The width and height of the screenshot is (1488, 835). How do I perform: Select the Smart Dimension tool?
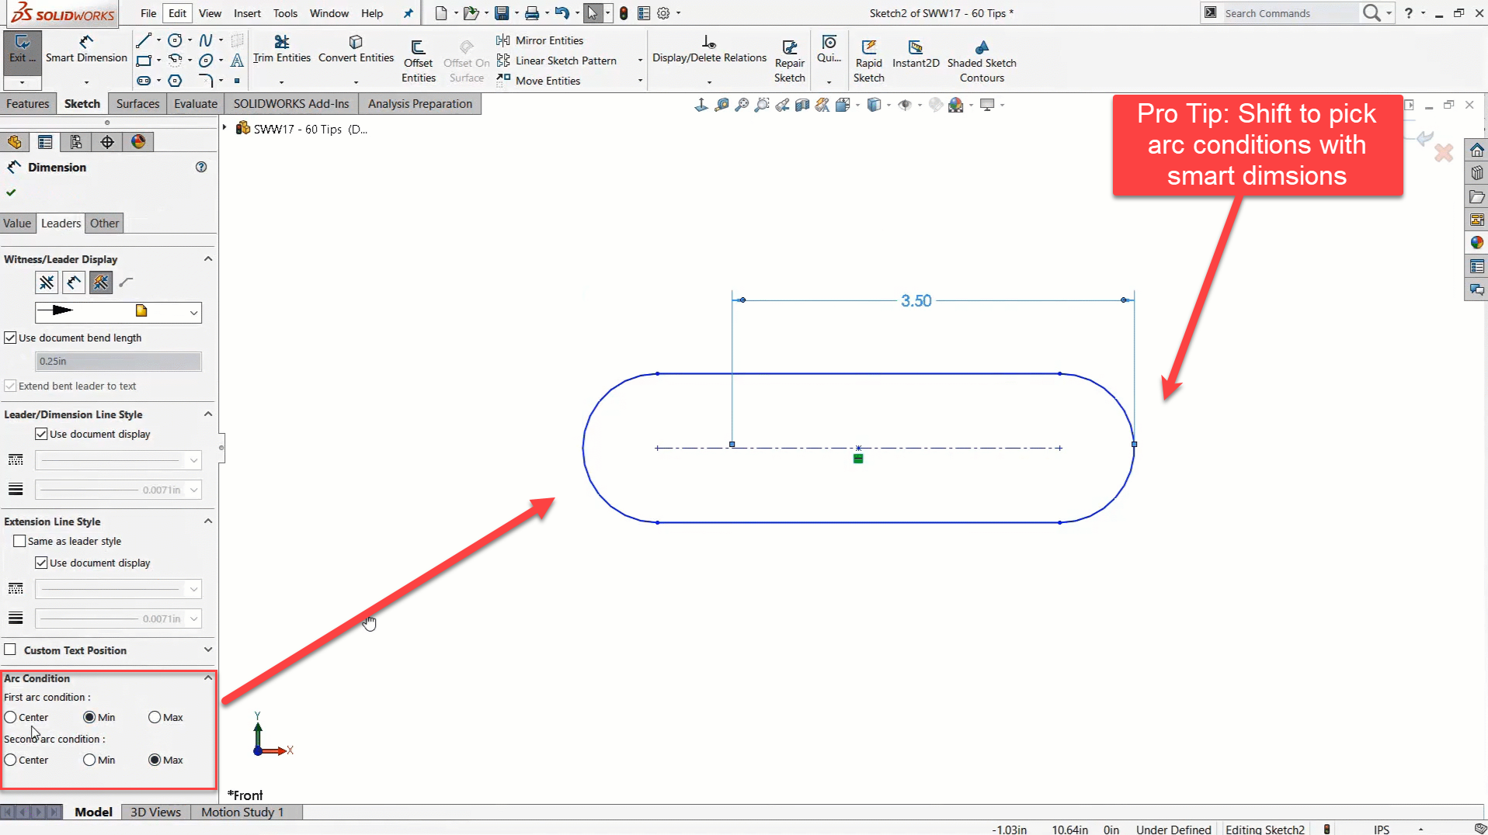[x=85, y=49]
